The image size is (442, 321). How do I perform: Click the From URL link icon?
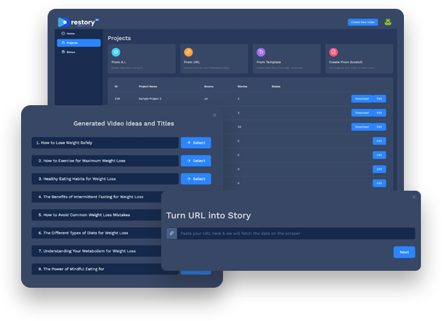coord(188,52)
